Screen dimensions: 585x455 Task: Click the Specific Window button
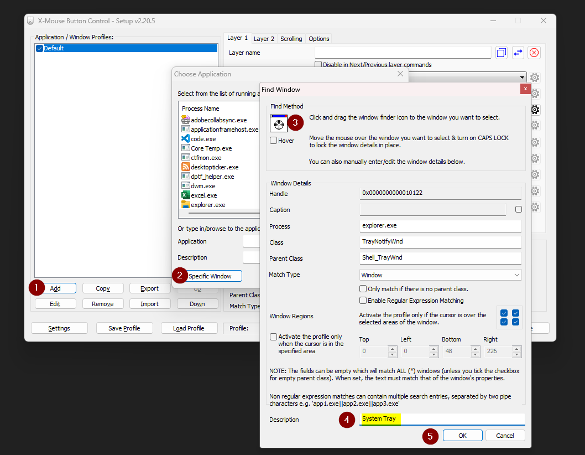click(210, 276)
